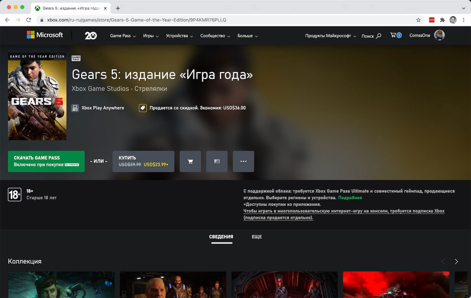Click the Стрелялки genre link
Viewport: 471px width, 298px height.
[151, 89]
